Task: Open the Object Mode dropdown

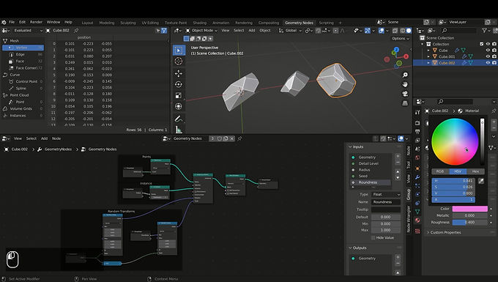Action: point(201,31)
